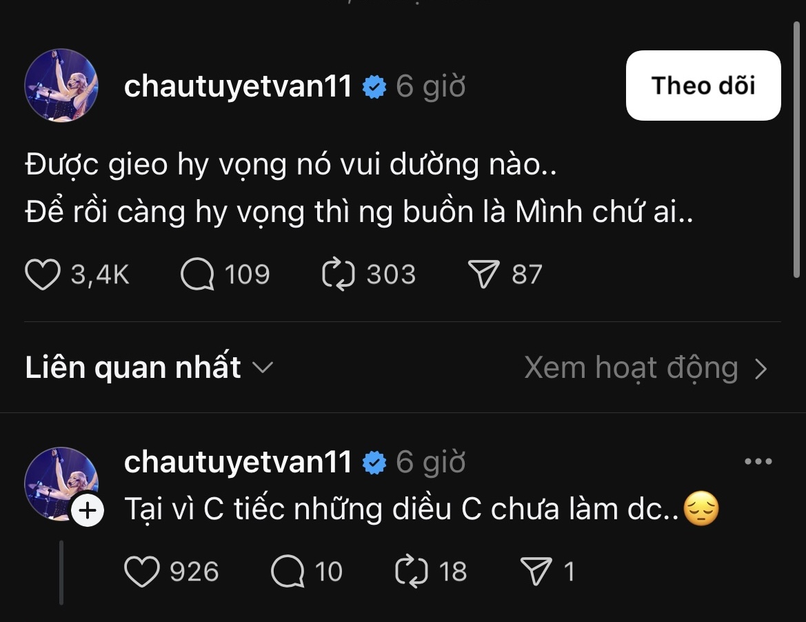Click the Theo dõi follow button
806x622 pixels.
[x=703, y=86]
